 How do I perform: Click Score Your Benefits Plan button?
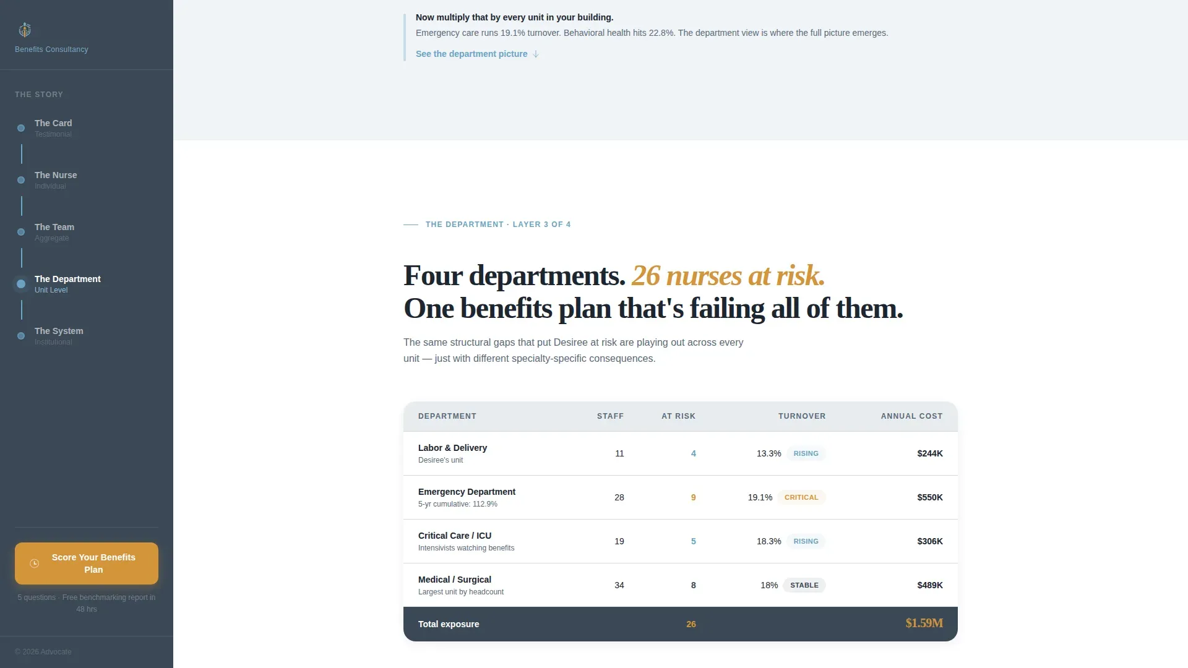87,563
